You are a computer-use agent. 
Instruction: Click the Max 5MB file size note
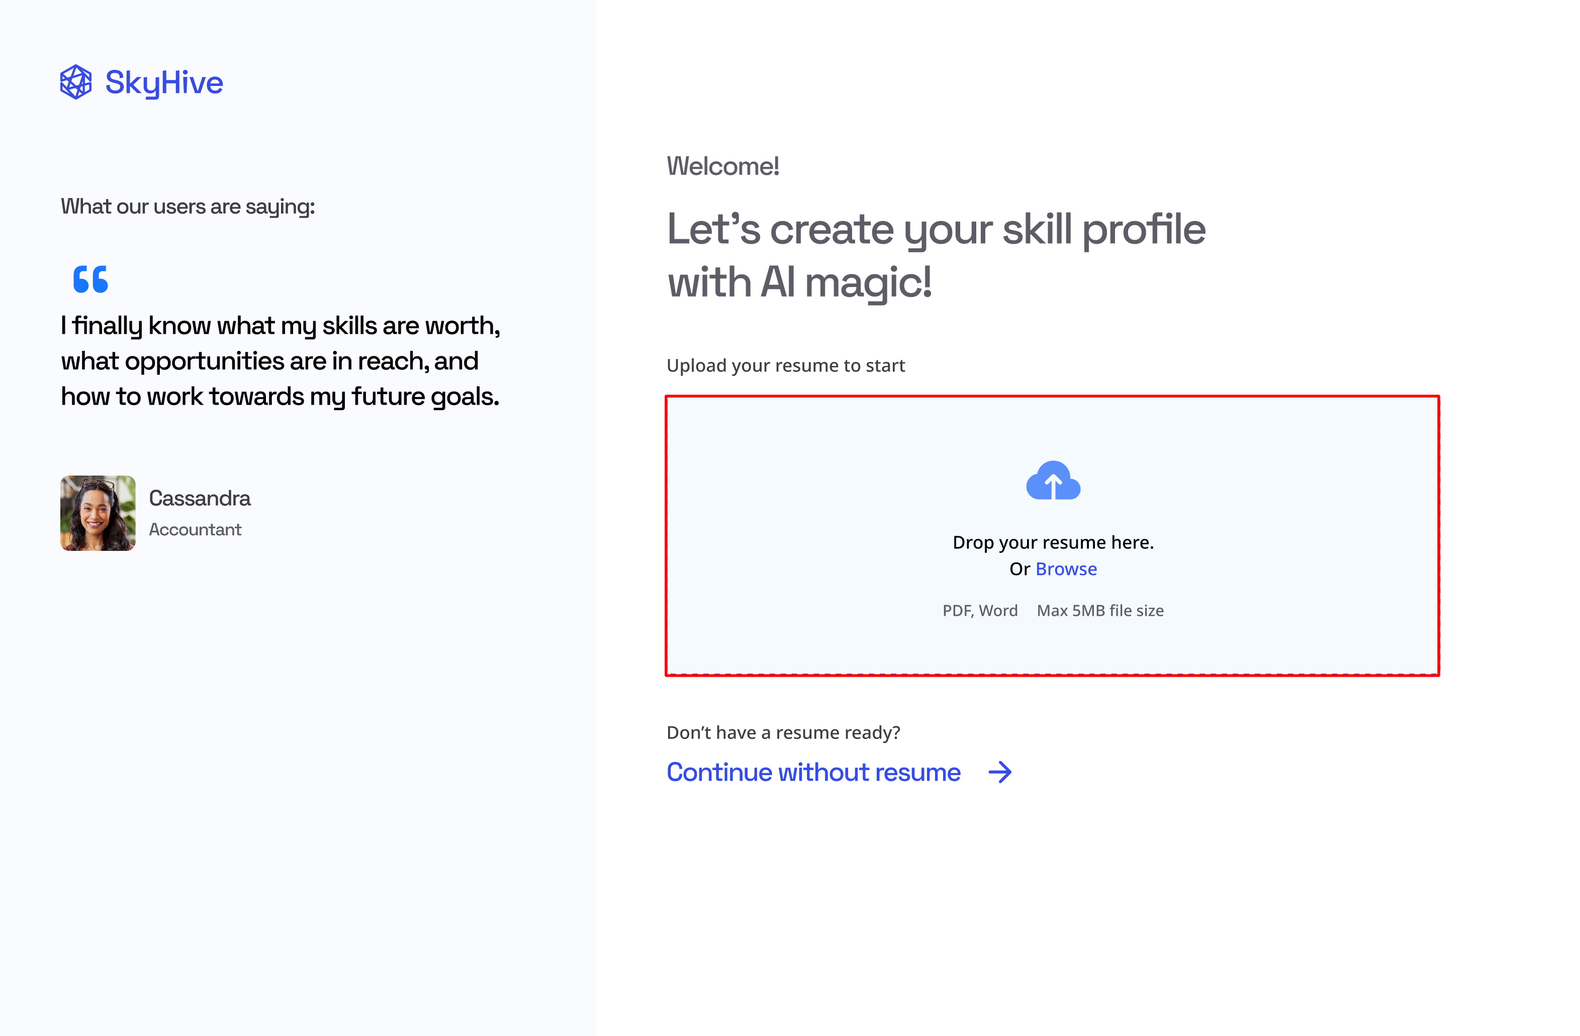[1100, 611]
